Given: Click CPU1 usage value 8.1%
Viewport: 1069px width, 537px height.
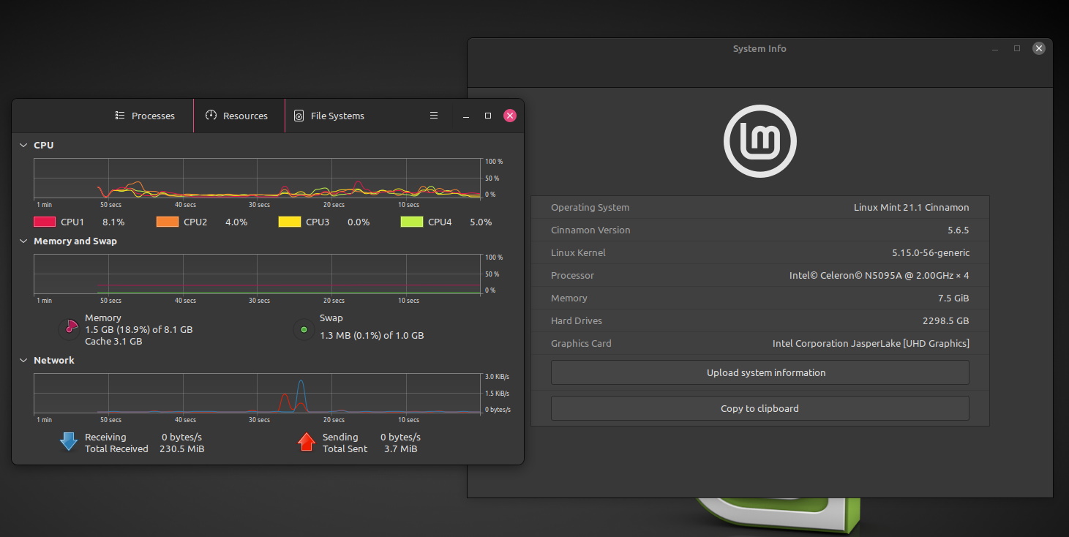Looking at the screenshot, I should tap(113, 222).
